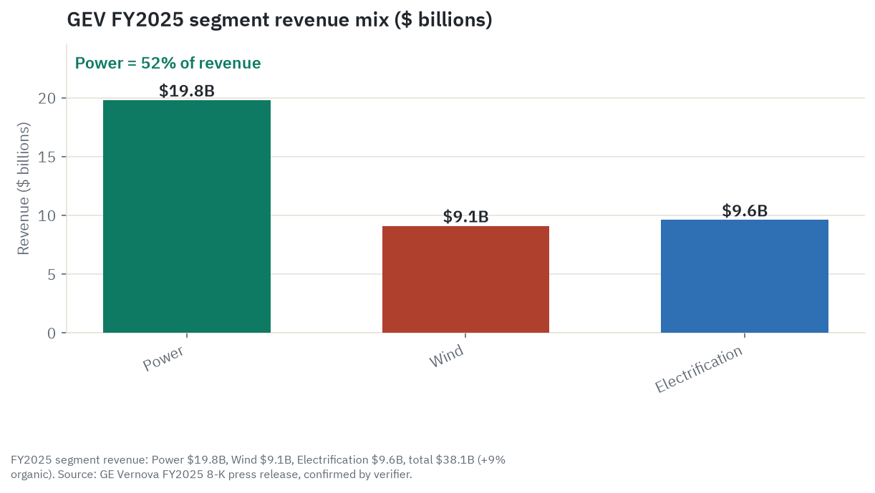Click the Power x-axis label

[163, 358]
